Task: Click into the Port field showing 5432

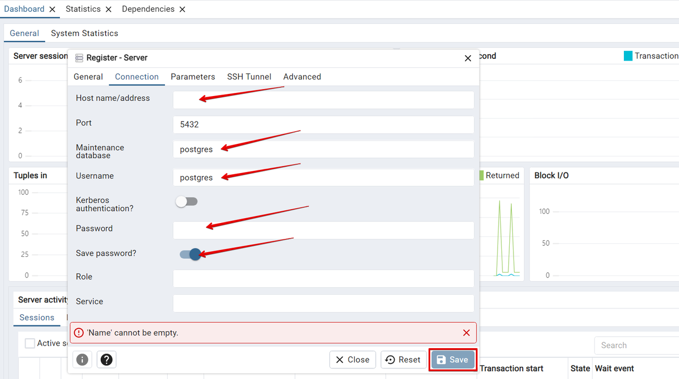Action: (x=324, y=125)
